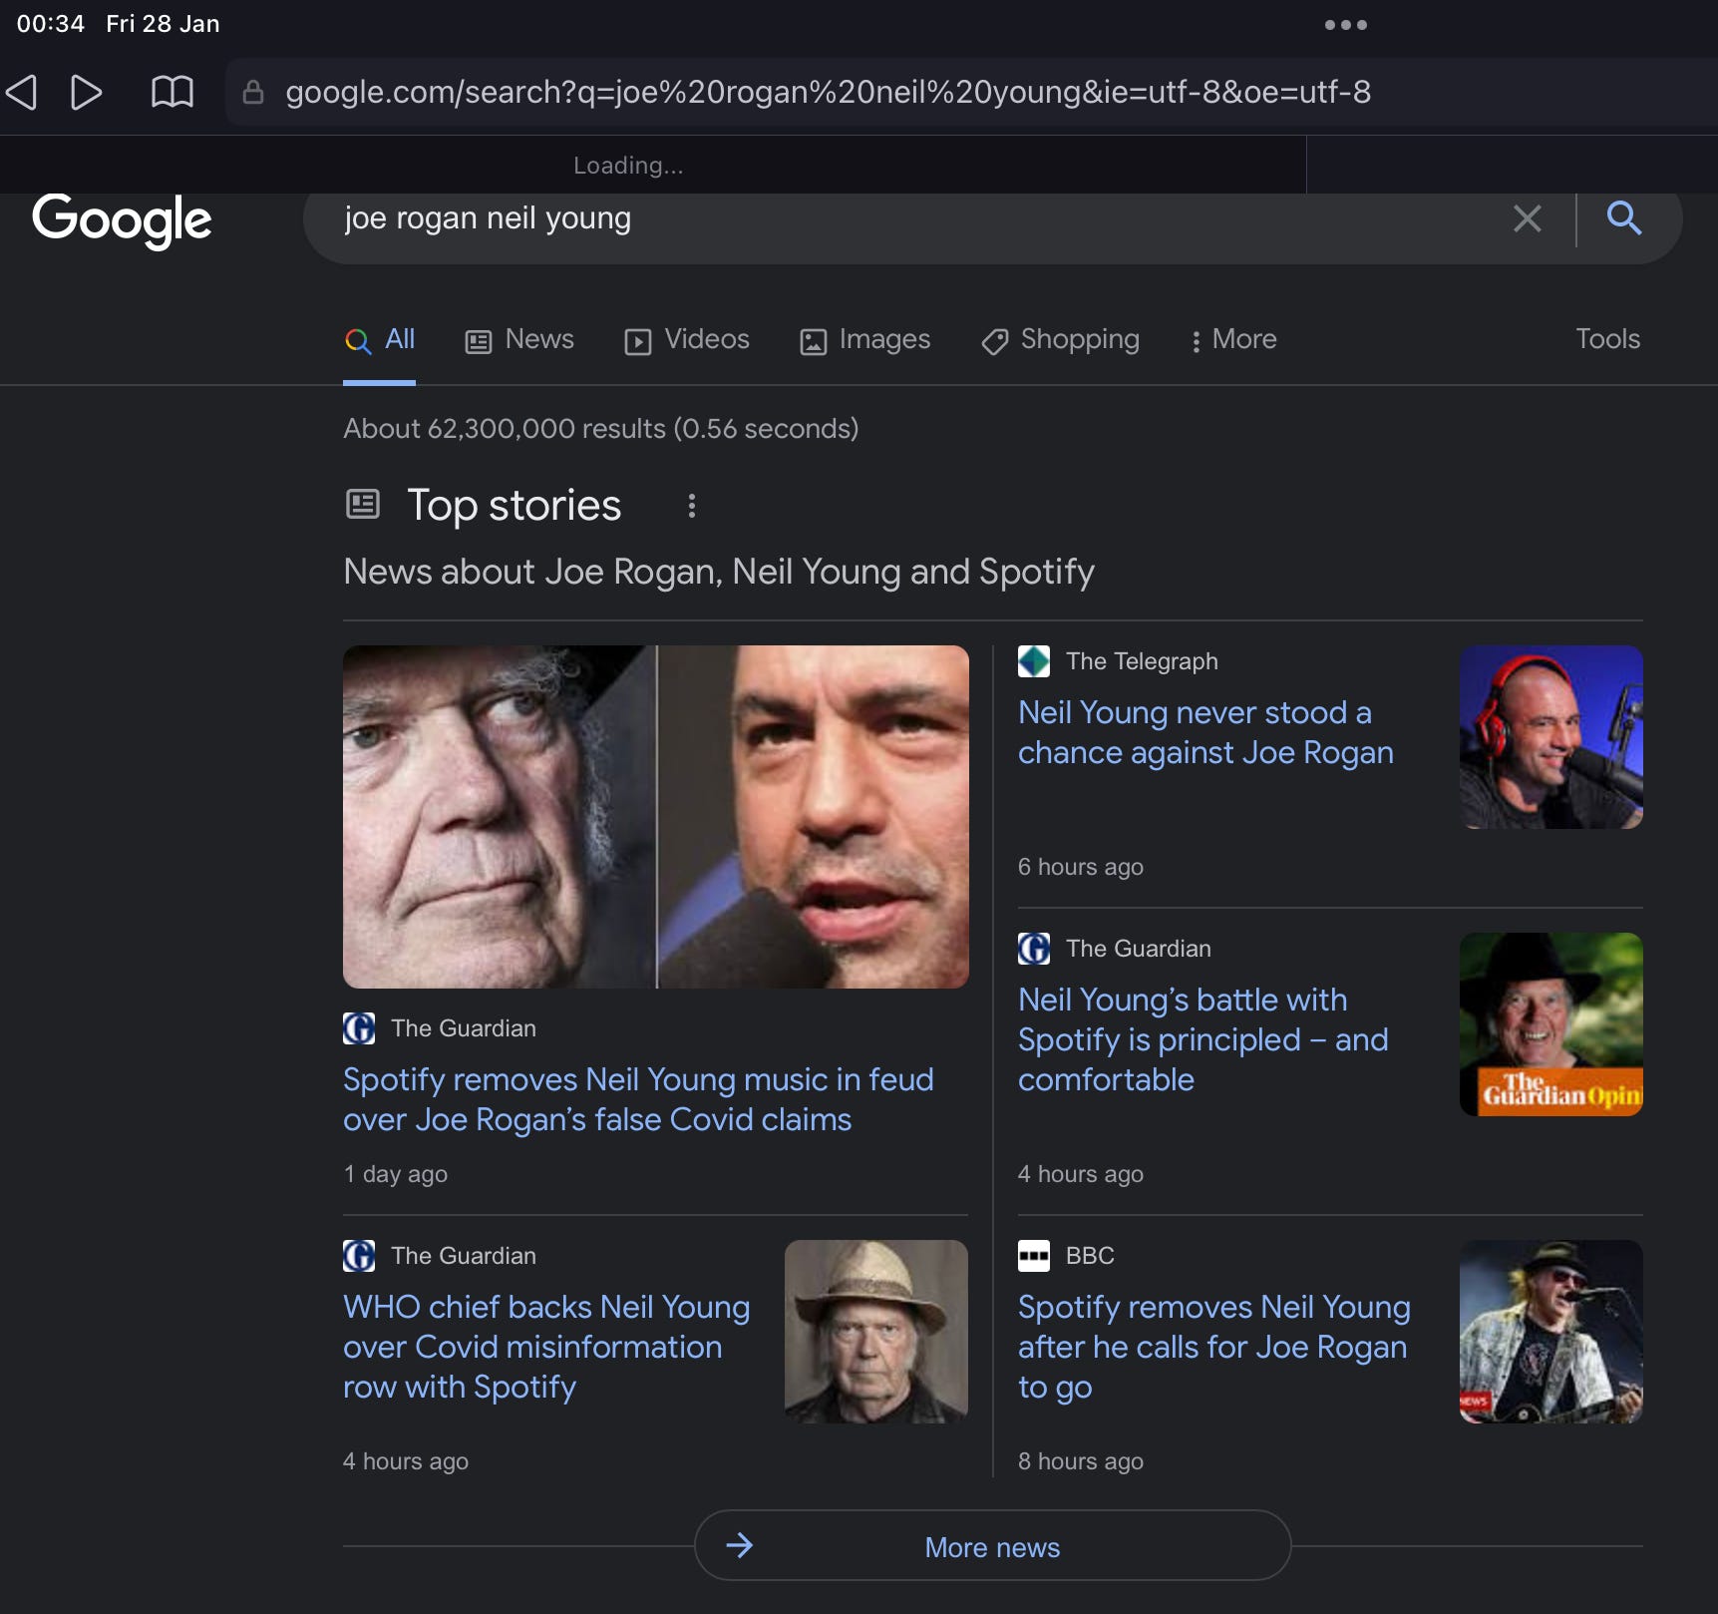Open the bookmarks book icon
This screenshot has height=1614, width=1718.
click(172, 92)
